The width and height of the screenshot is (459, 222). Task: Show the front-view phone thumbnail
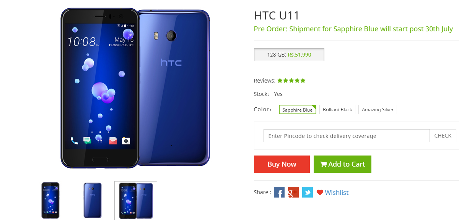(x=50, y=201)
